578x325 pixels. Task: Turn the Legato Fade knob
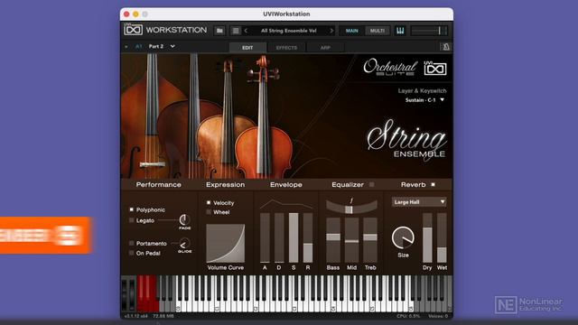184,219
